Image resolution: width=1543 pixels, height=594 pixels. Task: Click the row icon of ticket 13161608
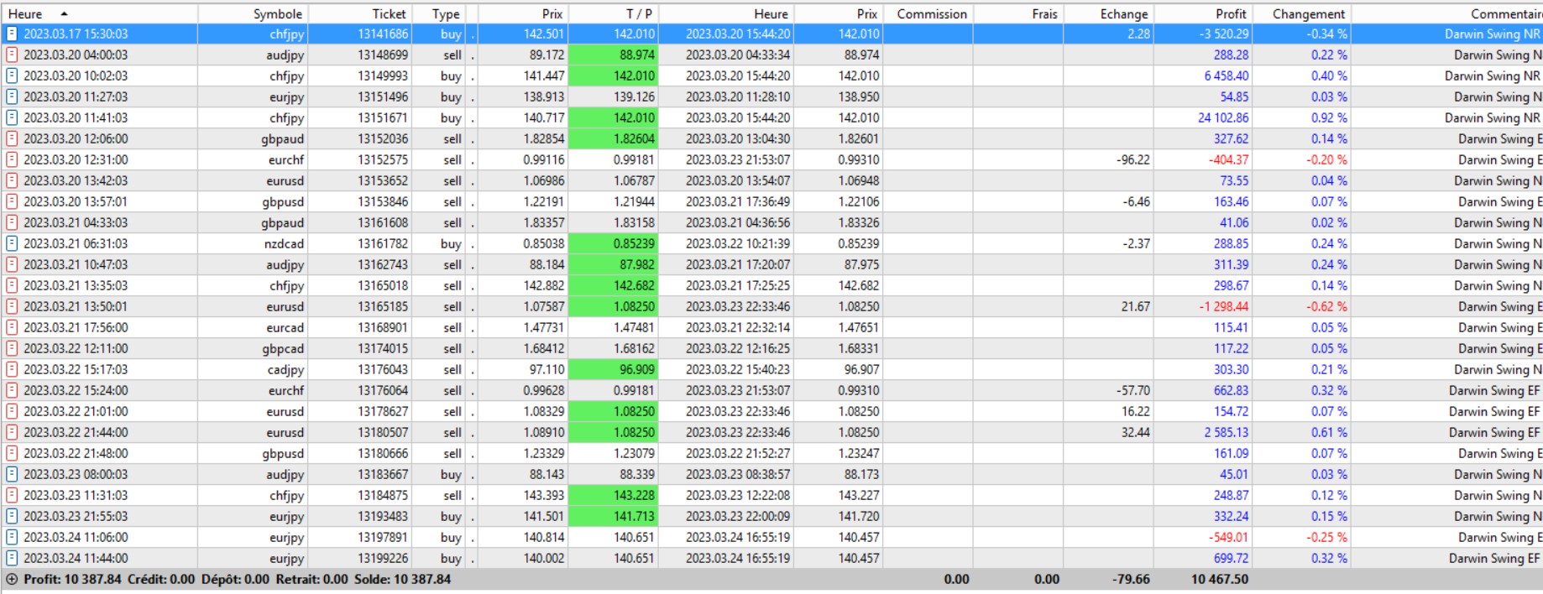point(12,222)
